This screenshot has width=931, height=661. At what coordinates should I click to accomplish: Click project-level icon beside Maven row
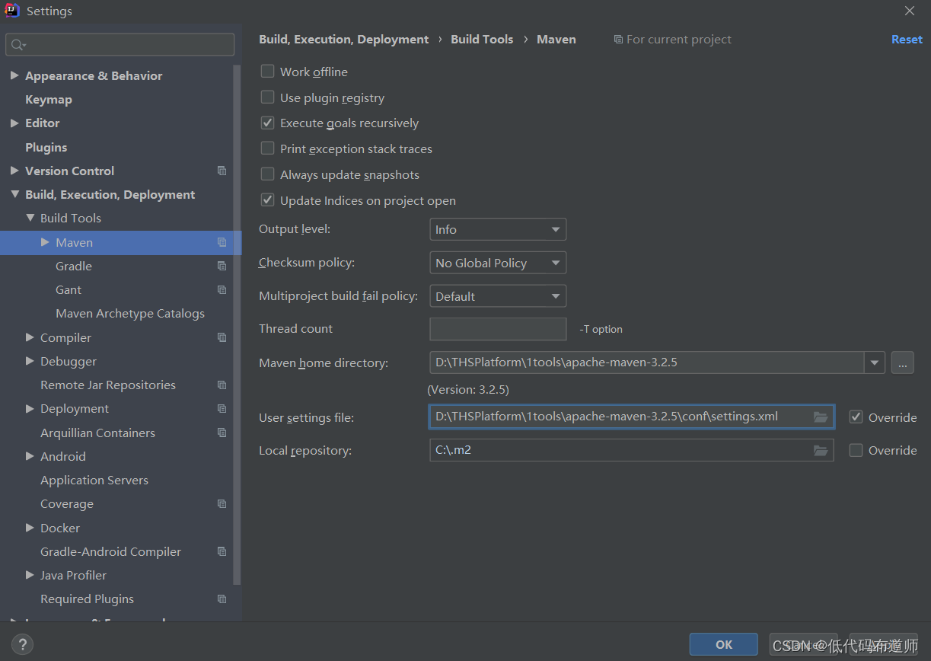pyautogui.click(x=222, y=242)
